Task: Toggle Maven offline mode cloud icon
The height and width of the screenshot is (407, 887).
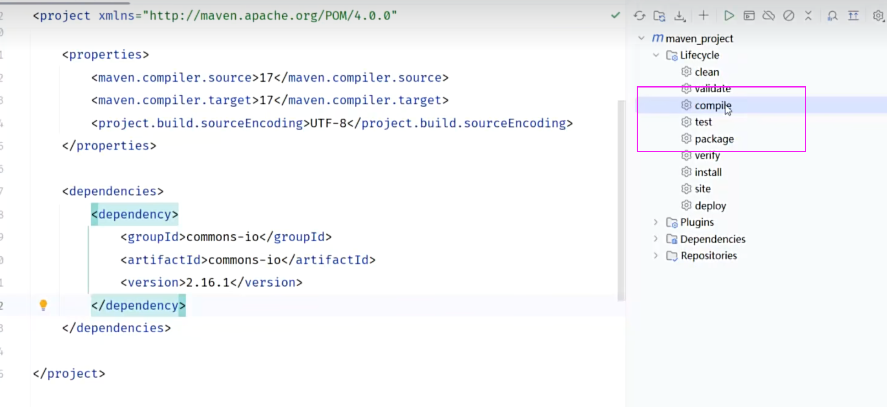Action: 769,16
